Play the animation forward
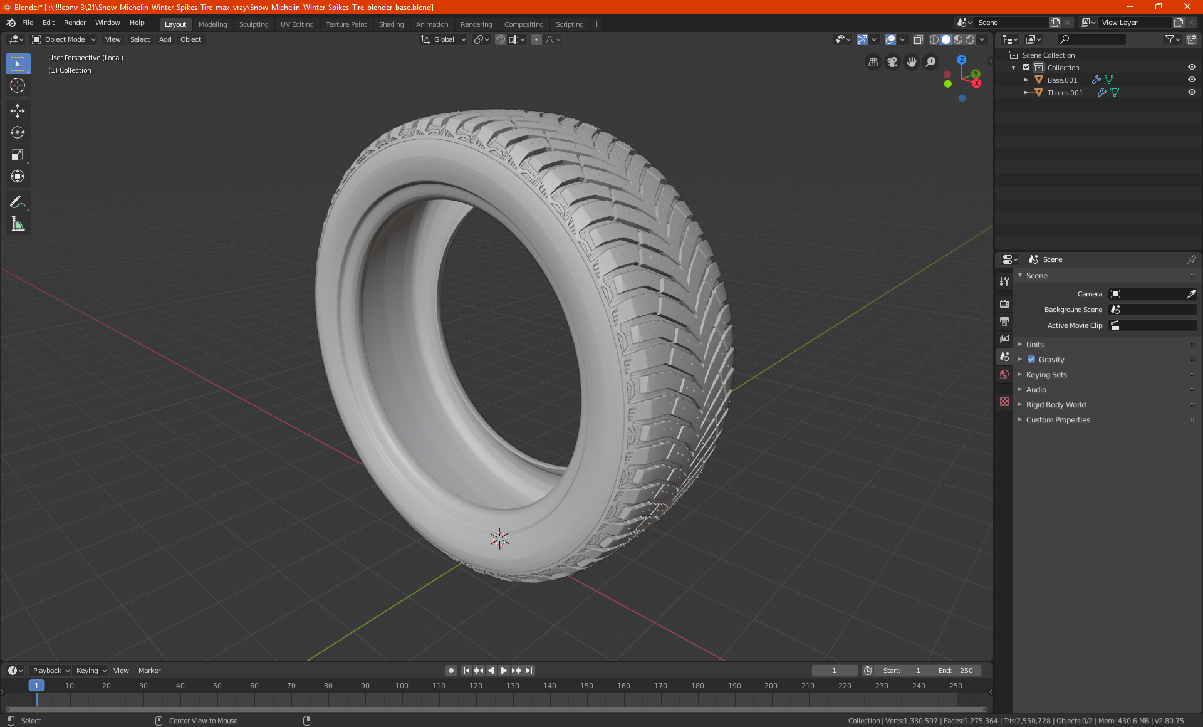1203x727 pixels. (x=503, y=671)
